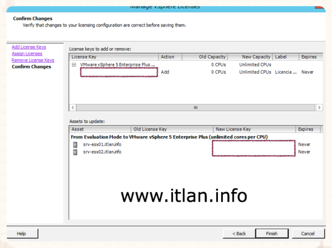Image resolution: width=332 pixels, height=248 pixels.
Task: Click the license list left scroll arrow
Action: [73, 107]
